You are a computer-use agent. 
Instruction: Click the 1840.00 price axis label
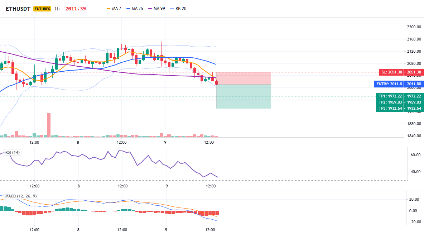(x=414, y=136)
